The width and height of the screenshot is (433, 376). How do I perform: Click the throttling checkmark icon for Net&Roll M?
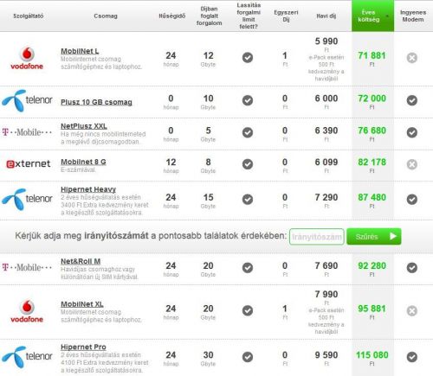coord(248,268)
